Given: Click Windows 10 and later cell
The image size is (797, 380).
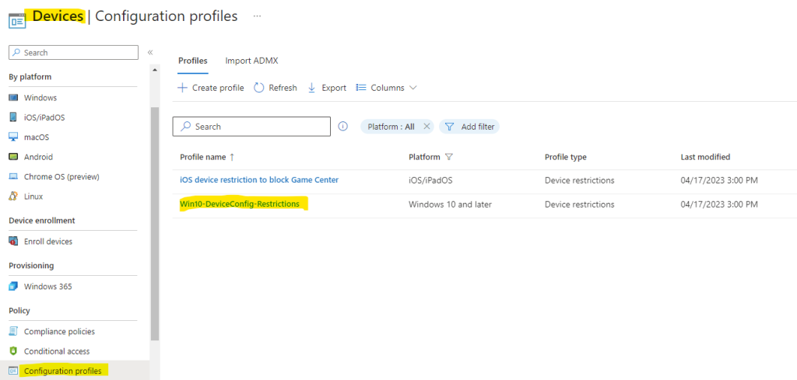Looking at the screenshot, I should click(x=451, y=204).
